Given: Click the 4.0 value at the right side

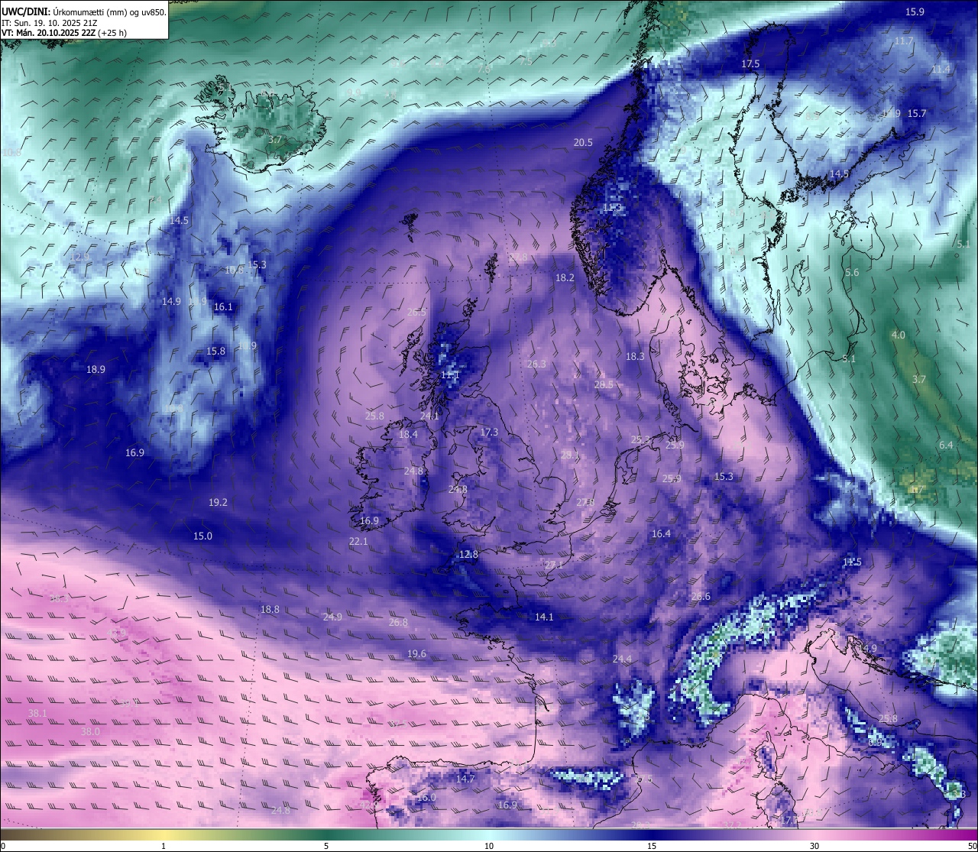Looking at the screenshot, I should (899, 335).
